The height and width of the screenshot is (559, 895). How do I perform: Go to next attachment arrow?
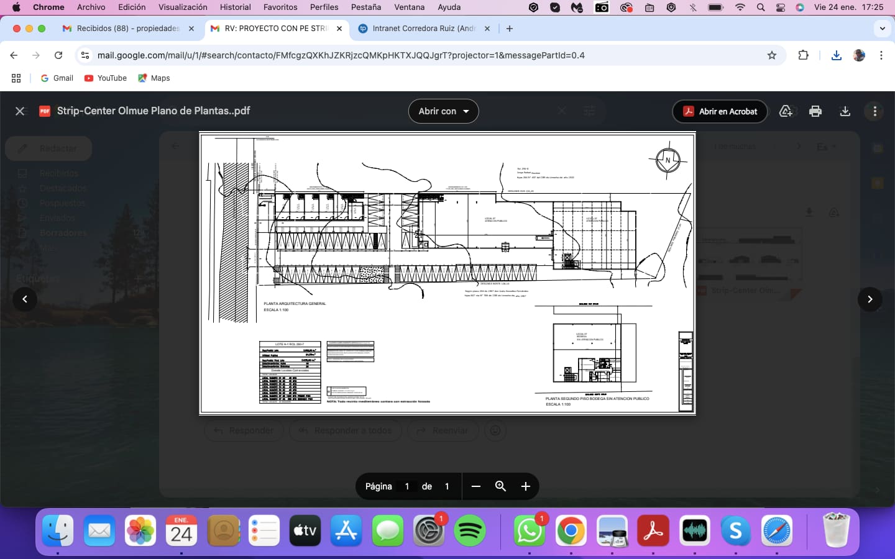coord(870,299)
